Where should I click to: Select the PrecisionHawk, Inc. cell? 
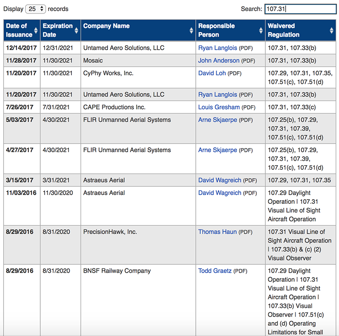point(138,245)
